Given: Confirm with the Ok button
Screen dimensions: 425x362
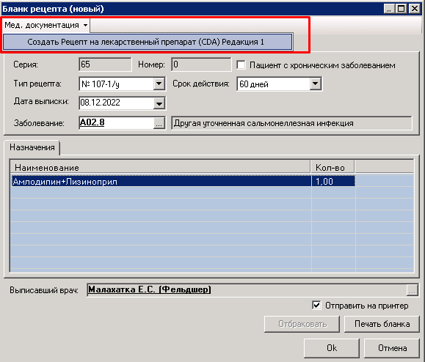Looking at the screenshot, I should point(332,347).
